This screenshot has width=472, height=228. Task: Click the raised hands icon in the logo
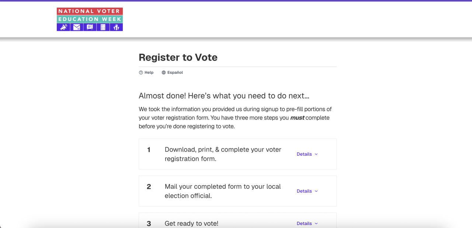(x=116, y=27)
